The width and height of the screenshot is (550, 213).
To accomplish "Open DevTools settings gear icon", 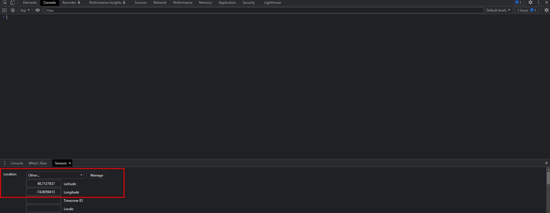I will (x=530, y=3).
